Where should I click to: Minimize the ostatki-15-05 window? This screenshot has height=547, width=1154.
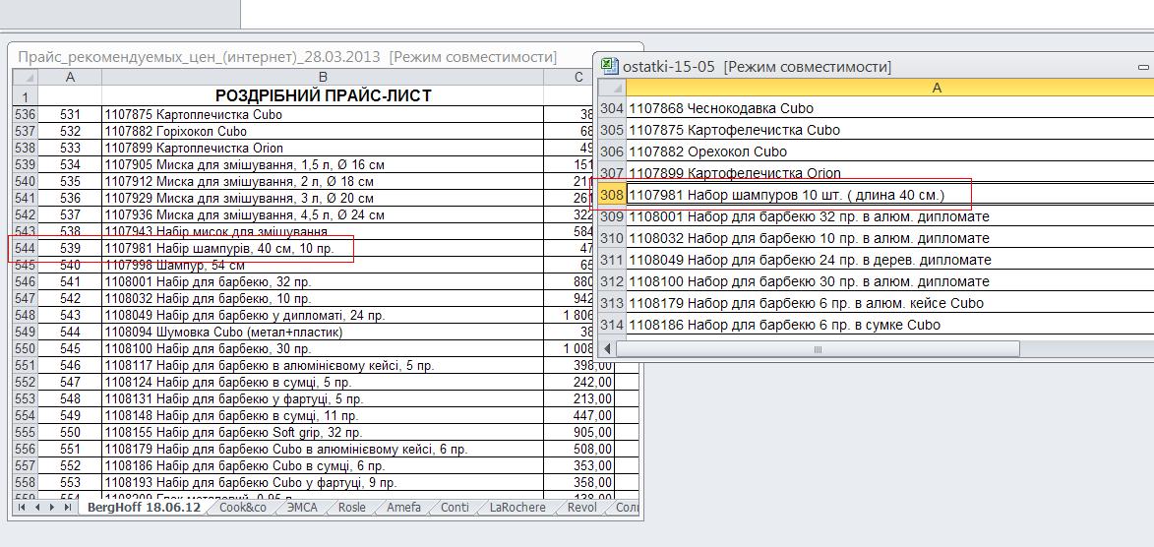click(x=1143, y=67)
